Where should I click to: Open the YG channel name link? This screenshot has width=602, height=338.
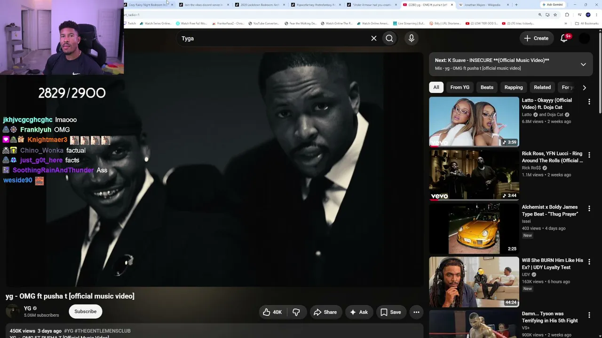pyautogui.click(x=27, y=308)
